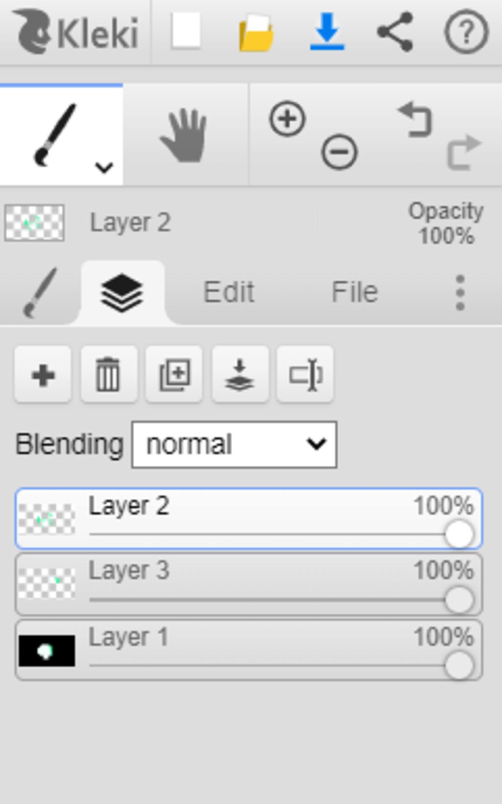The image size is (502, 804).
Task: Select the Layer 1 thumbnail
Action: click(47, 651)
